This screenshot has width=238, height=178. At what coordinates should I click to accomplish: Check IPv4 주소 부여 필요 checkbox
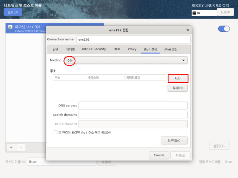click(56, 132)
